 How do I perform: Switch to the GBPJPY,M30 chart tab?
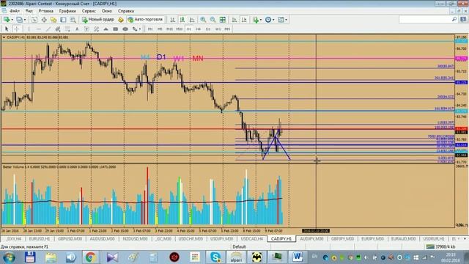342,239
